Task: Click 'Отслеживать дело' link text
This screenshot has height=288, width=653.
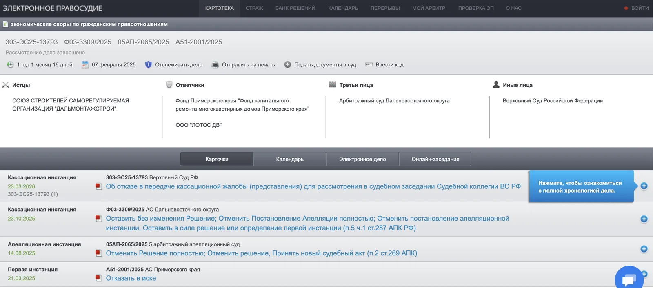Action: (179, 65)
